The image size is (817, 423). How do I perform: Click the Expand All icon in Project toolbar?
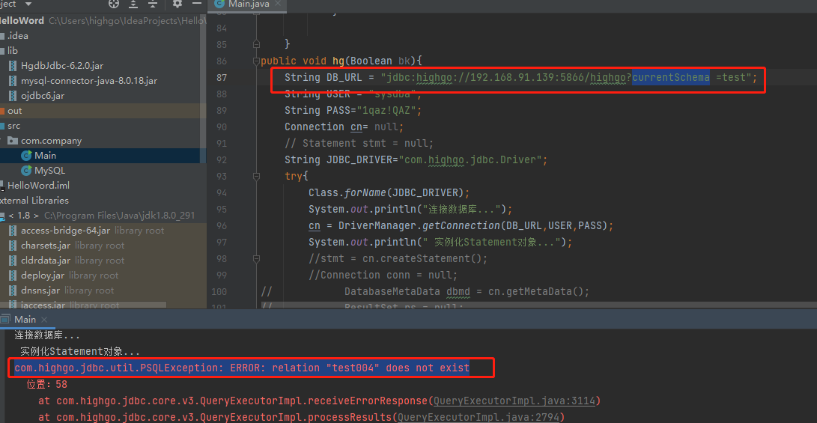click(133, 4)
